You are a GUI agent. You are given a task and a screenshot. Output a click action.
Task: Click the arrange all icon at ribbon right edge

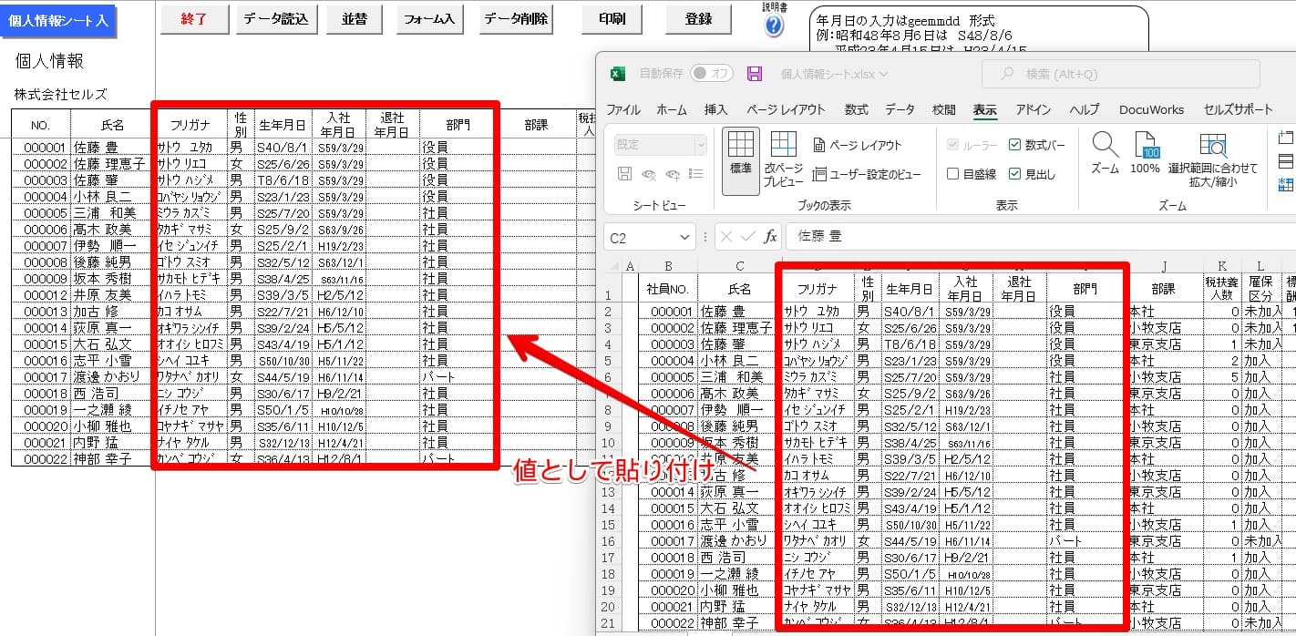coord(1286,162)
